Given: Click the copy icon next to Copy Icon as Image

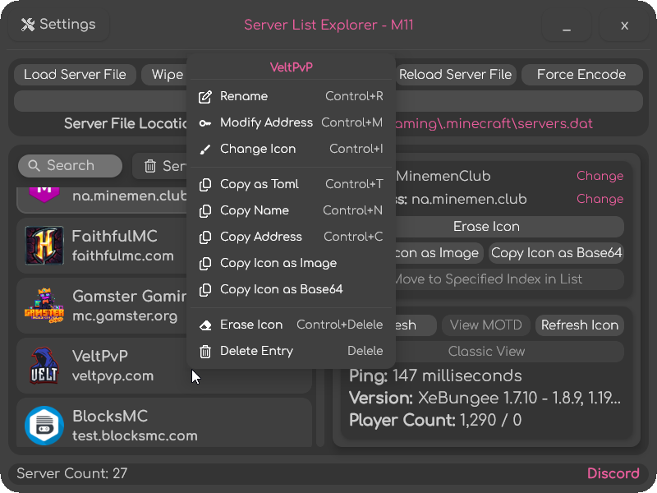Looking at the screenshot, I should [x=204, y=264].
